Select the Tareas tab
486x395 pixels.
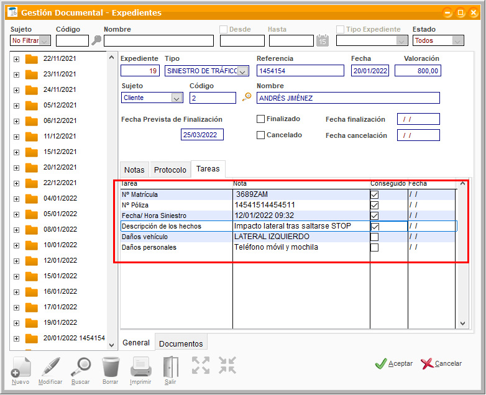coord(208,169)
